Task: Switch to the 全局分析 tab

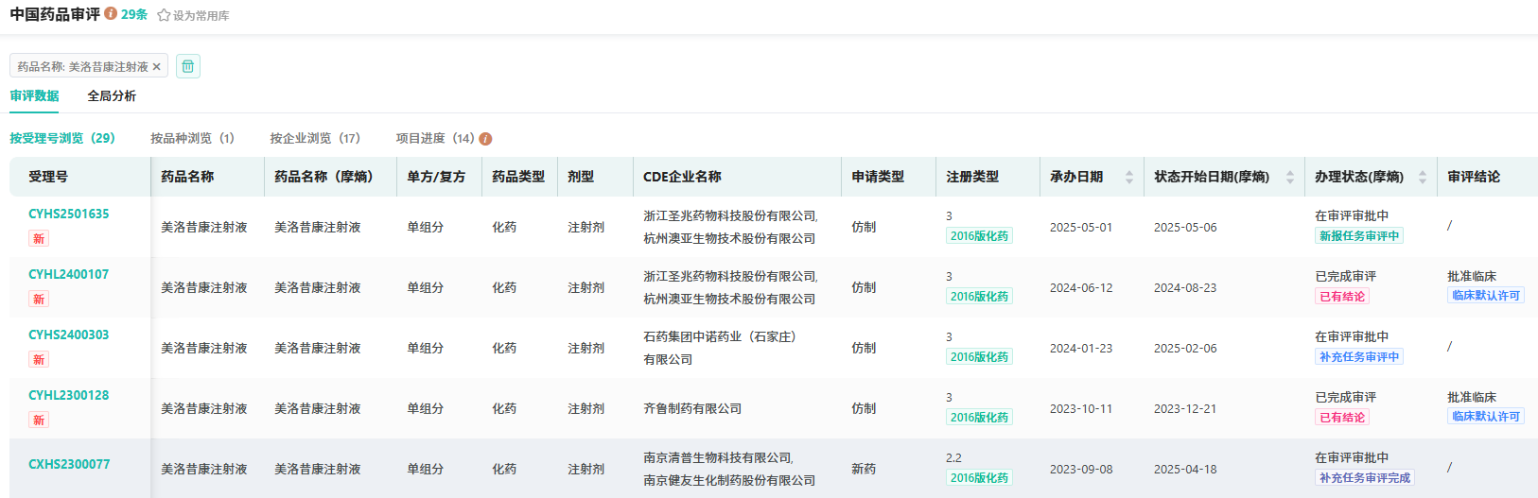Action: (112, 95)
